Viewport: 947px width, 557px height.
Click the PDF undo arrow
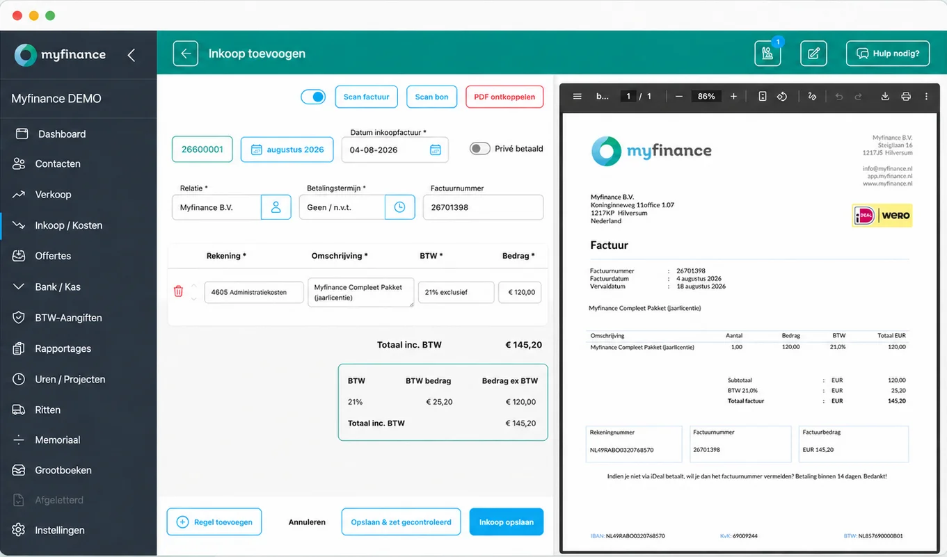click(839, 97)
